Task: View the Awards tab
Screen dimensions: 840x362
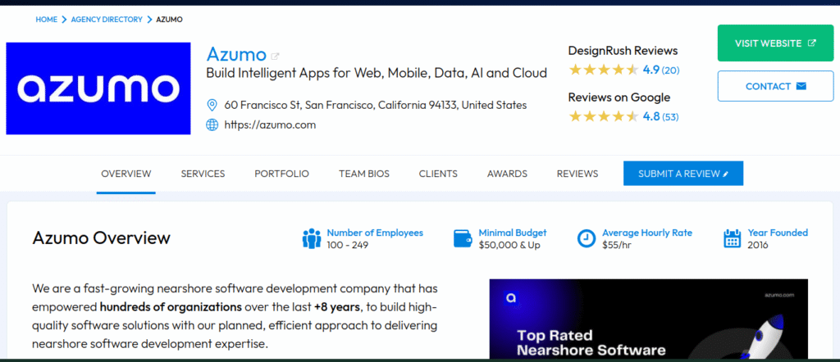Action: [507, 174]
